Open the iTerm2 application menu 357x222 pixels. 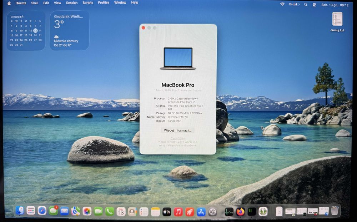[21, 3]
